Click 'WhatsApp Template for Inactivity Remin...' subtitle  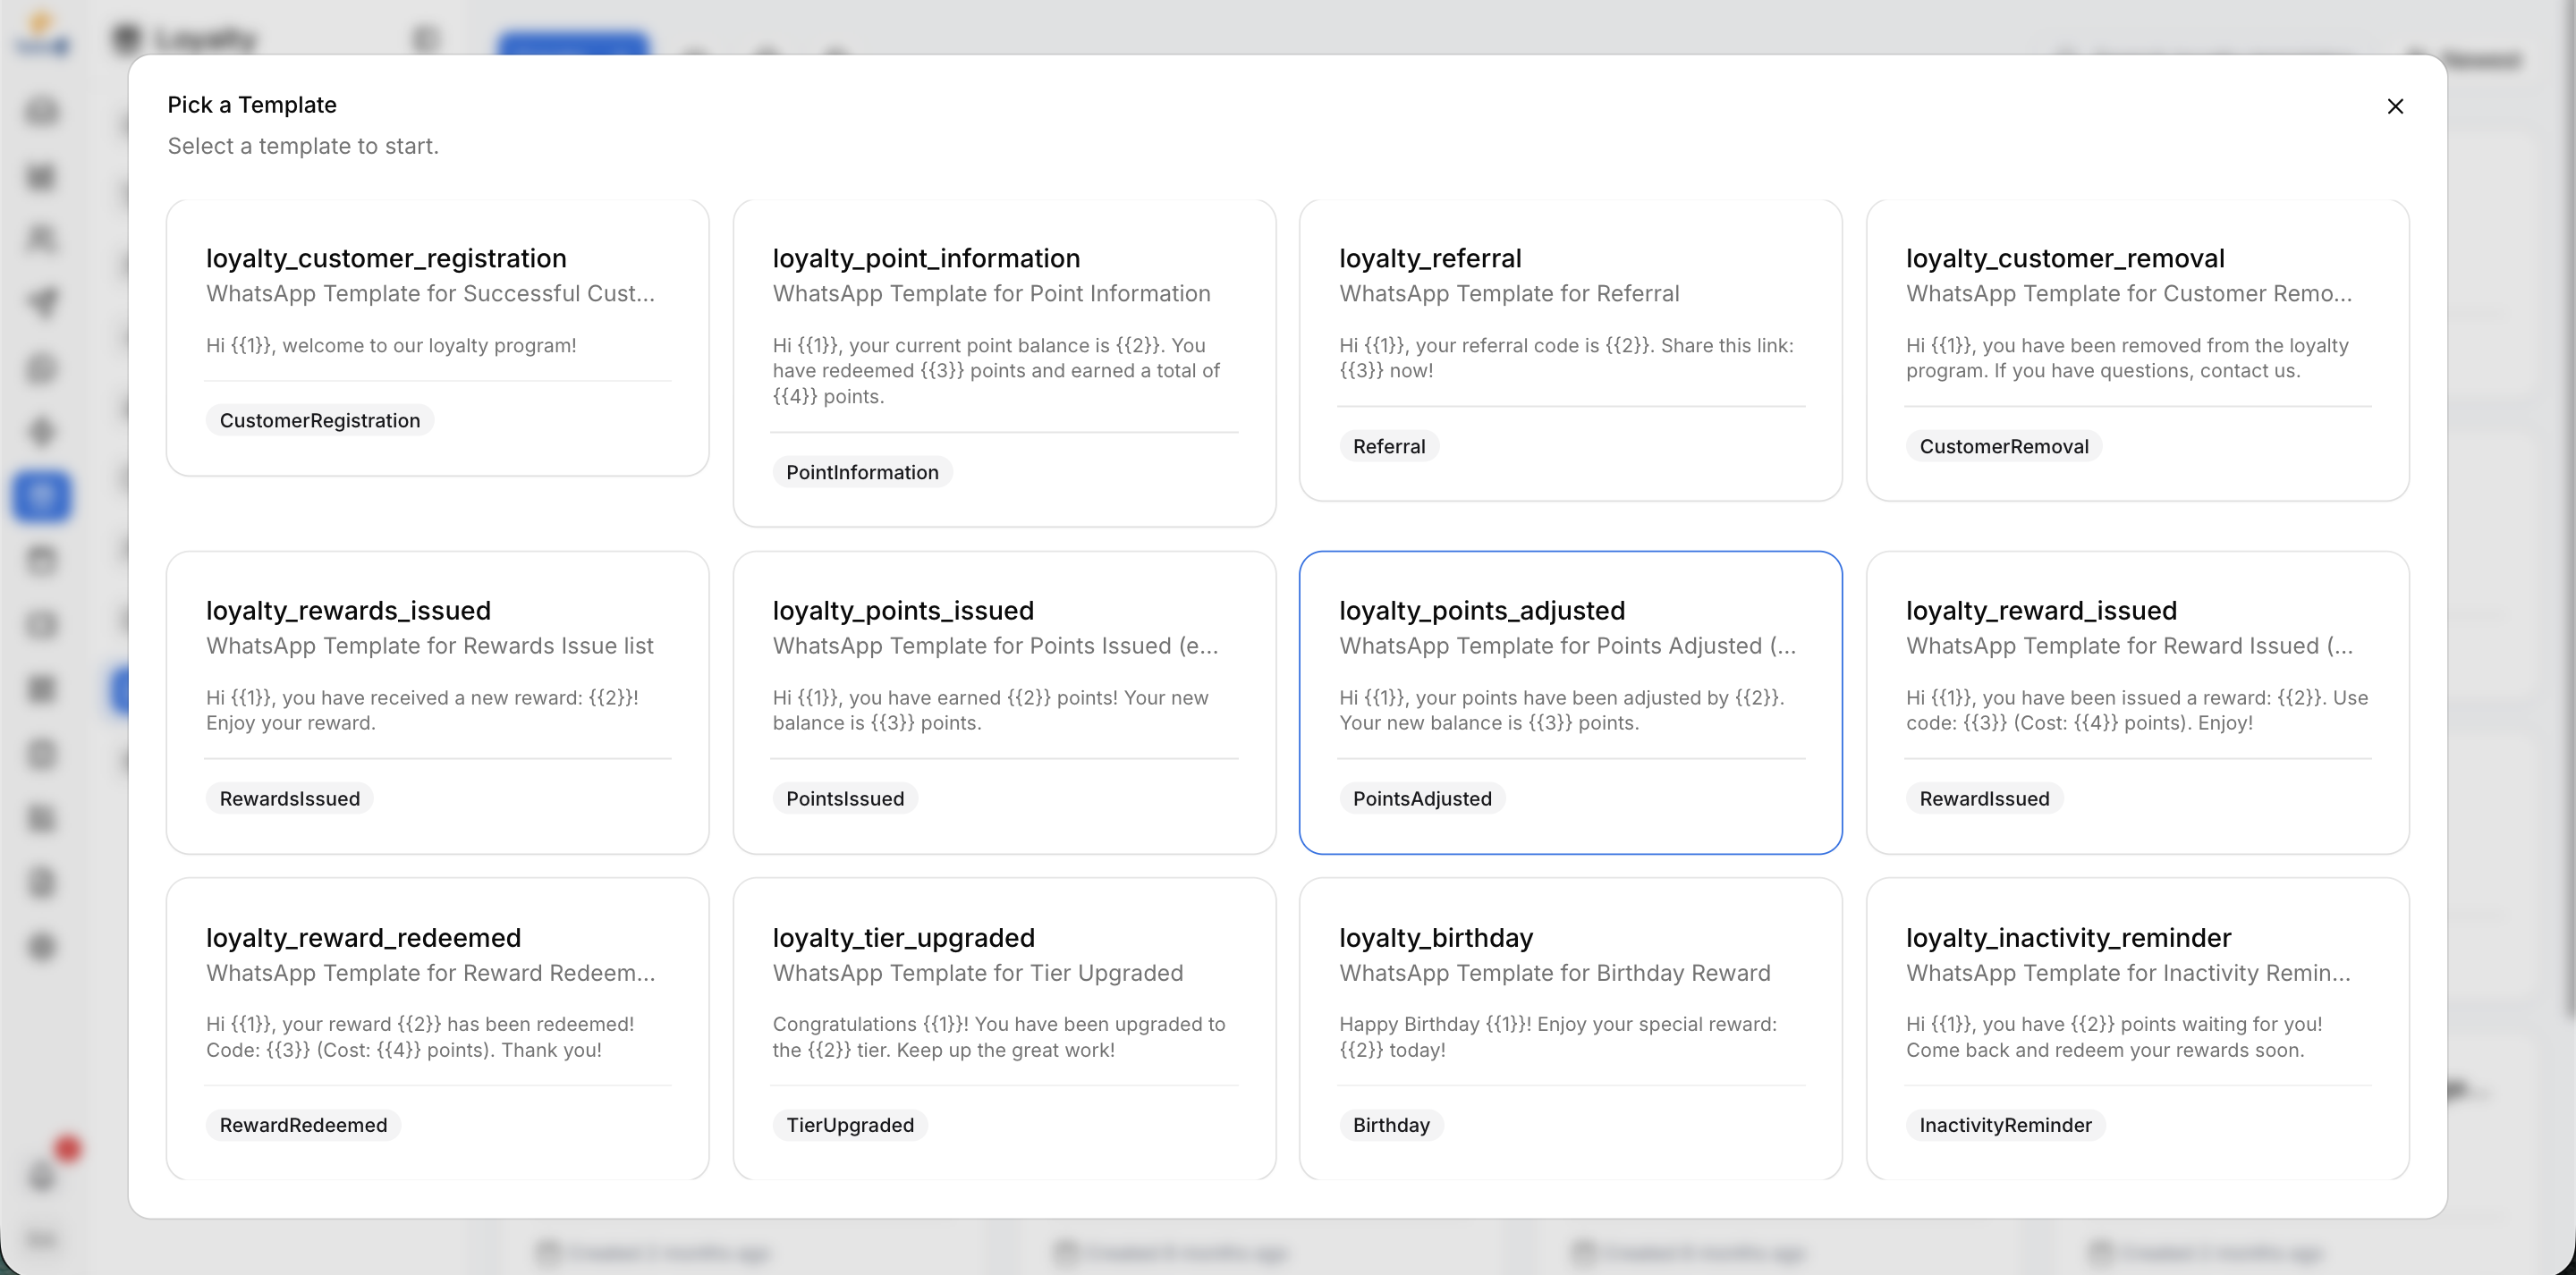click(x=2128, y=973)
